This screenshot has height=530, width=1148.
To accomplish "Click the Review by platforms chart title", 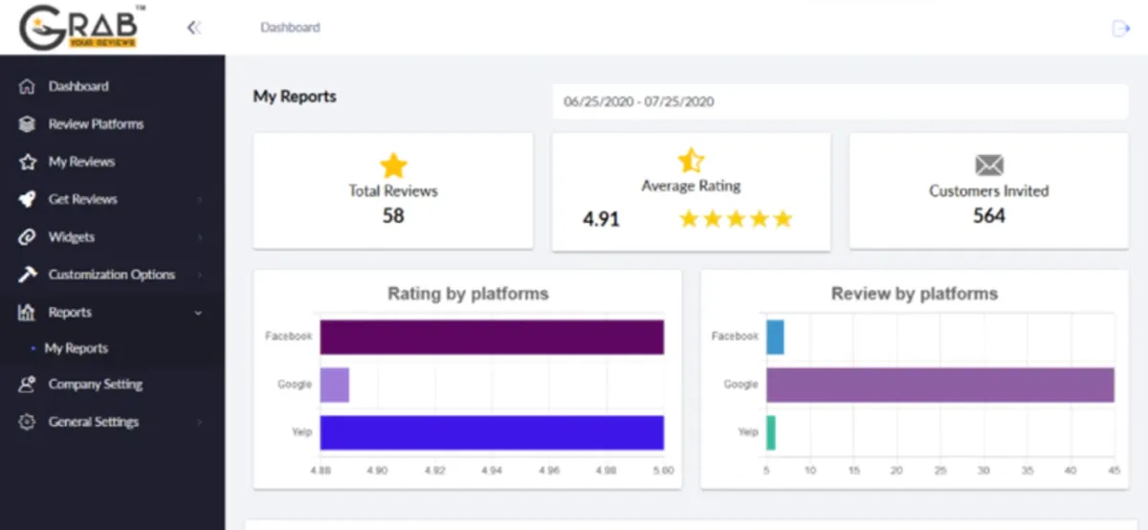I will pyautogui.click(x=915, y=294).
